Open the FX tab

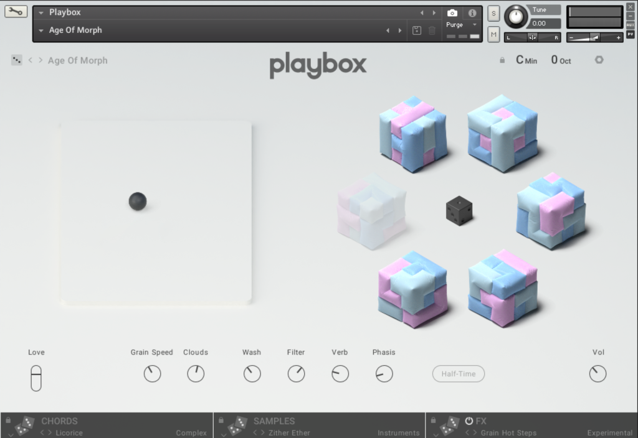pos(481,421)
